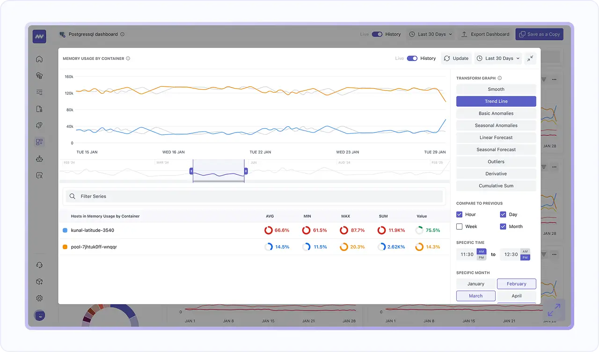This screenshot has height=352, width=599.
Task: Open the ellipsis menu on the middle-right chart card
Action: (554, 167)
